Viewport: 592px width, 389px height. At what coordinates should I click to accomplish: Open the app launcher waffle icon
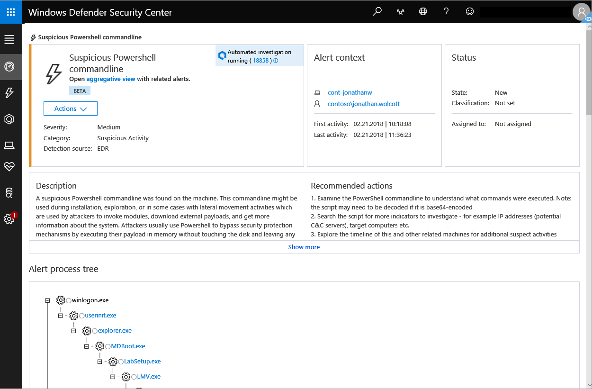11,12
